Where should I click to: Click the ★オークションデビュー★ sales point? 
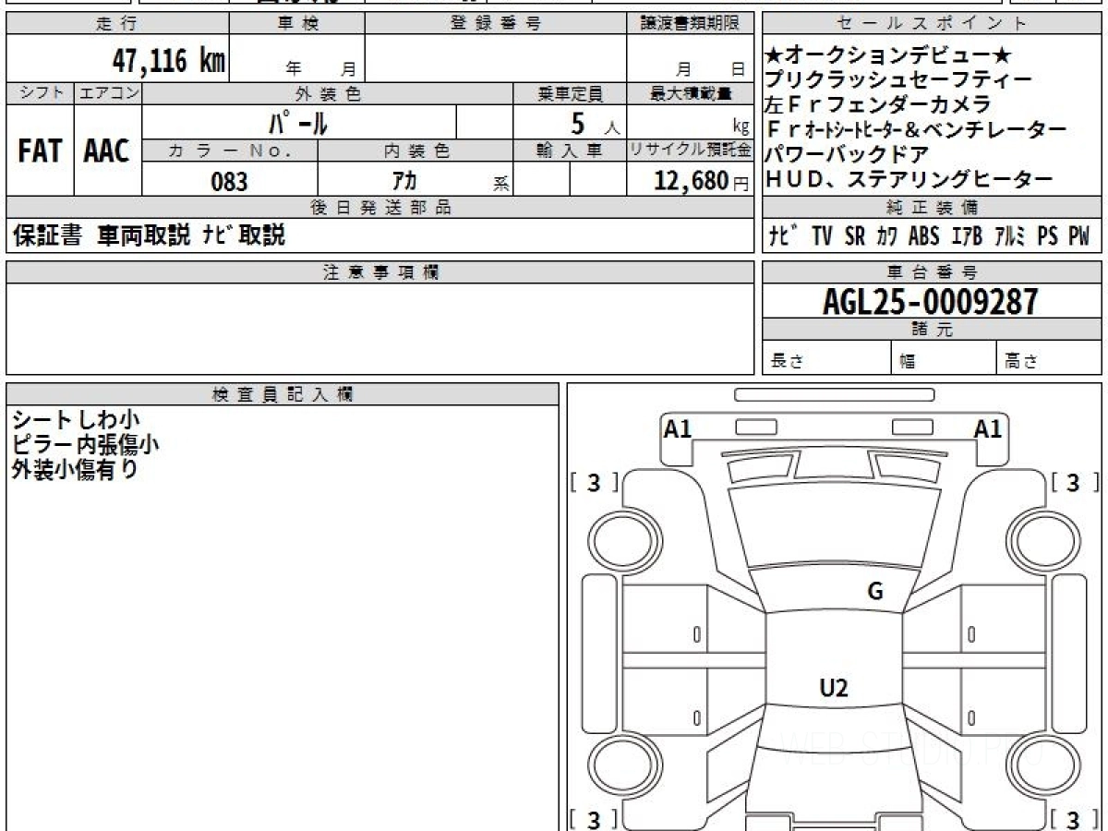point(890,55)
